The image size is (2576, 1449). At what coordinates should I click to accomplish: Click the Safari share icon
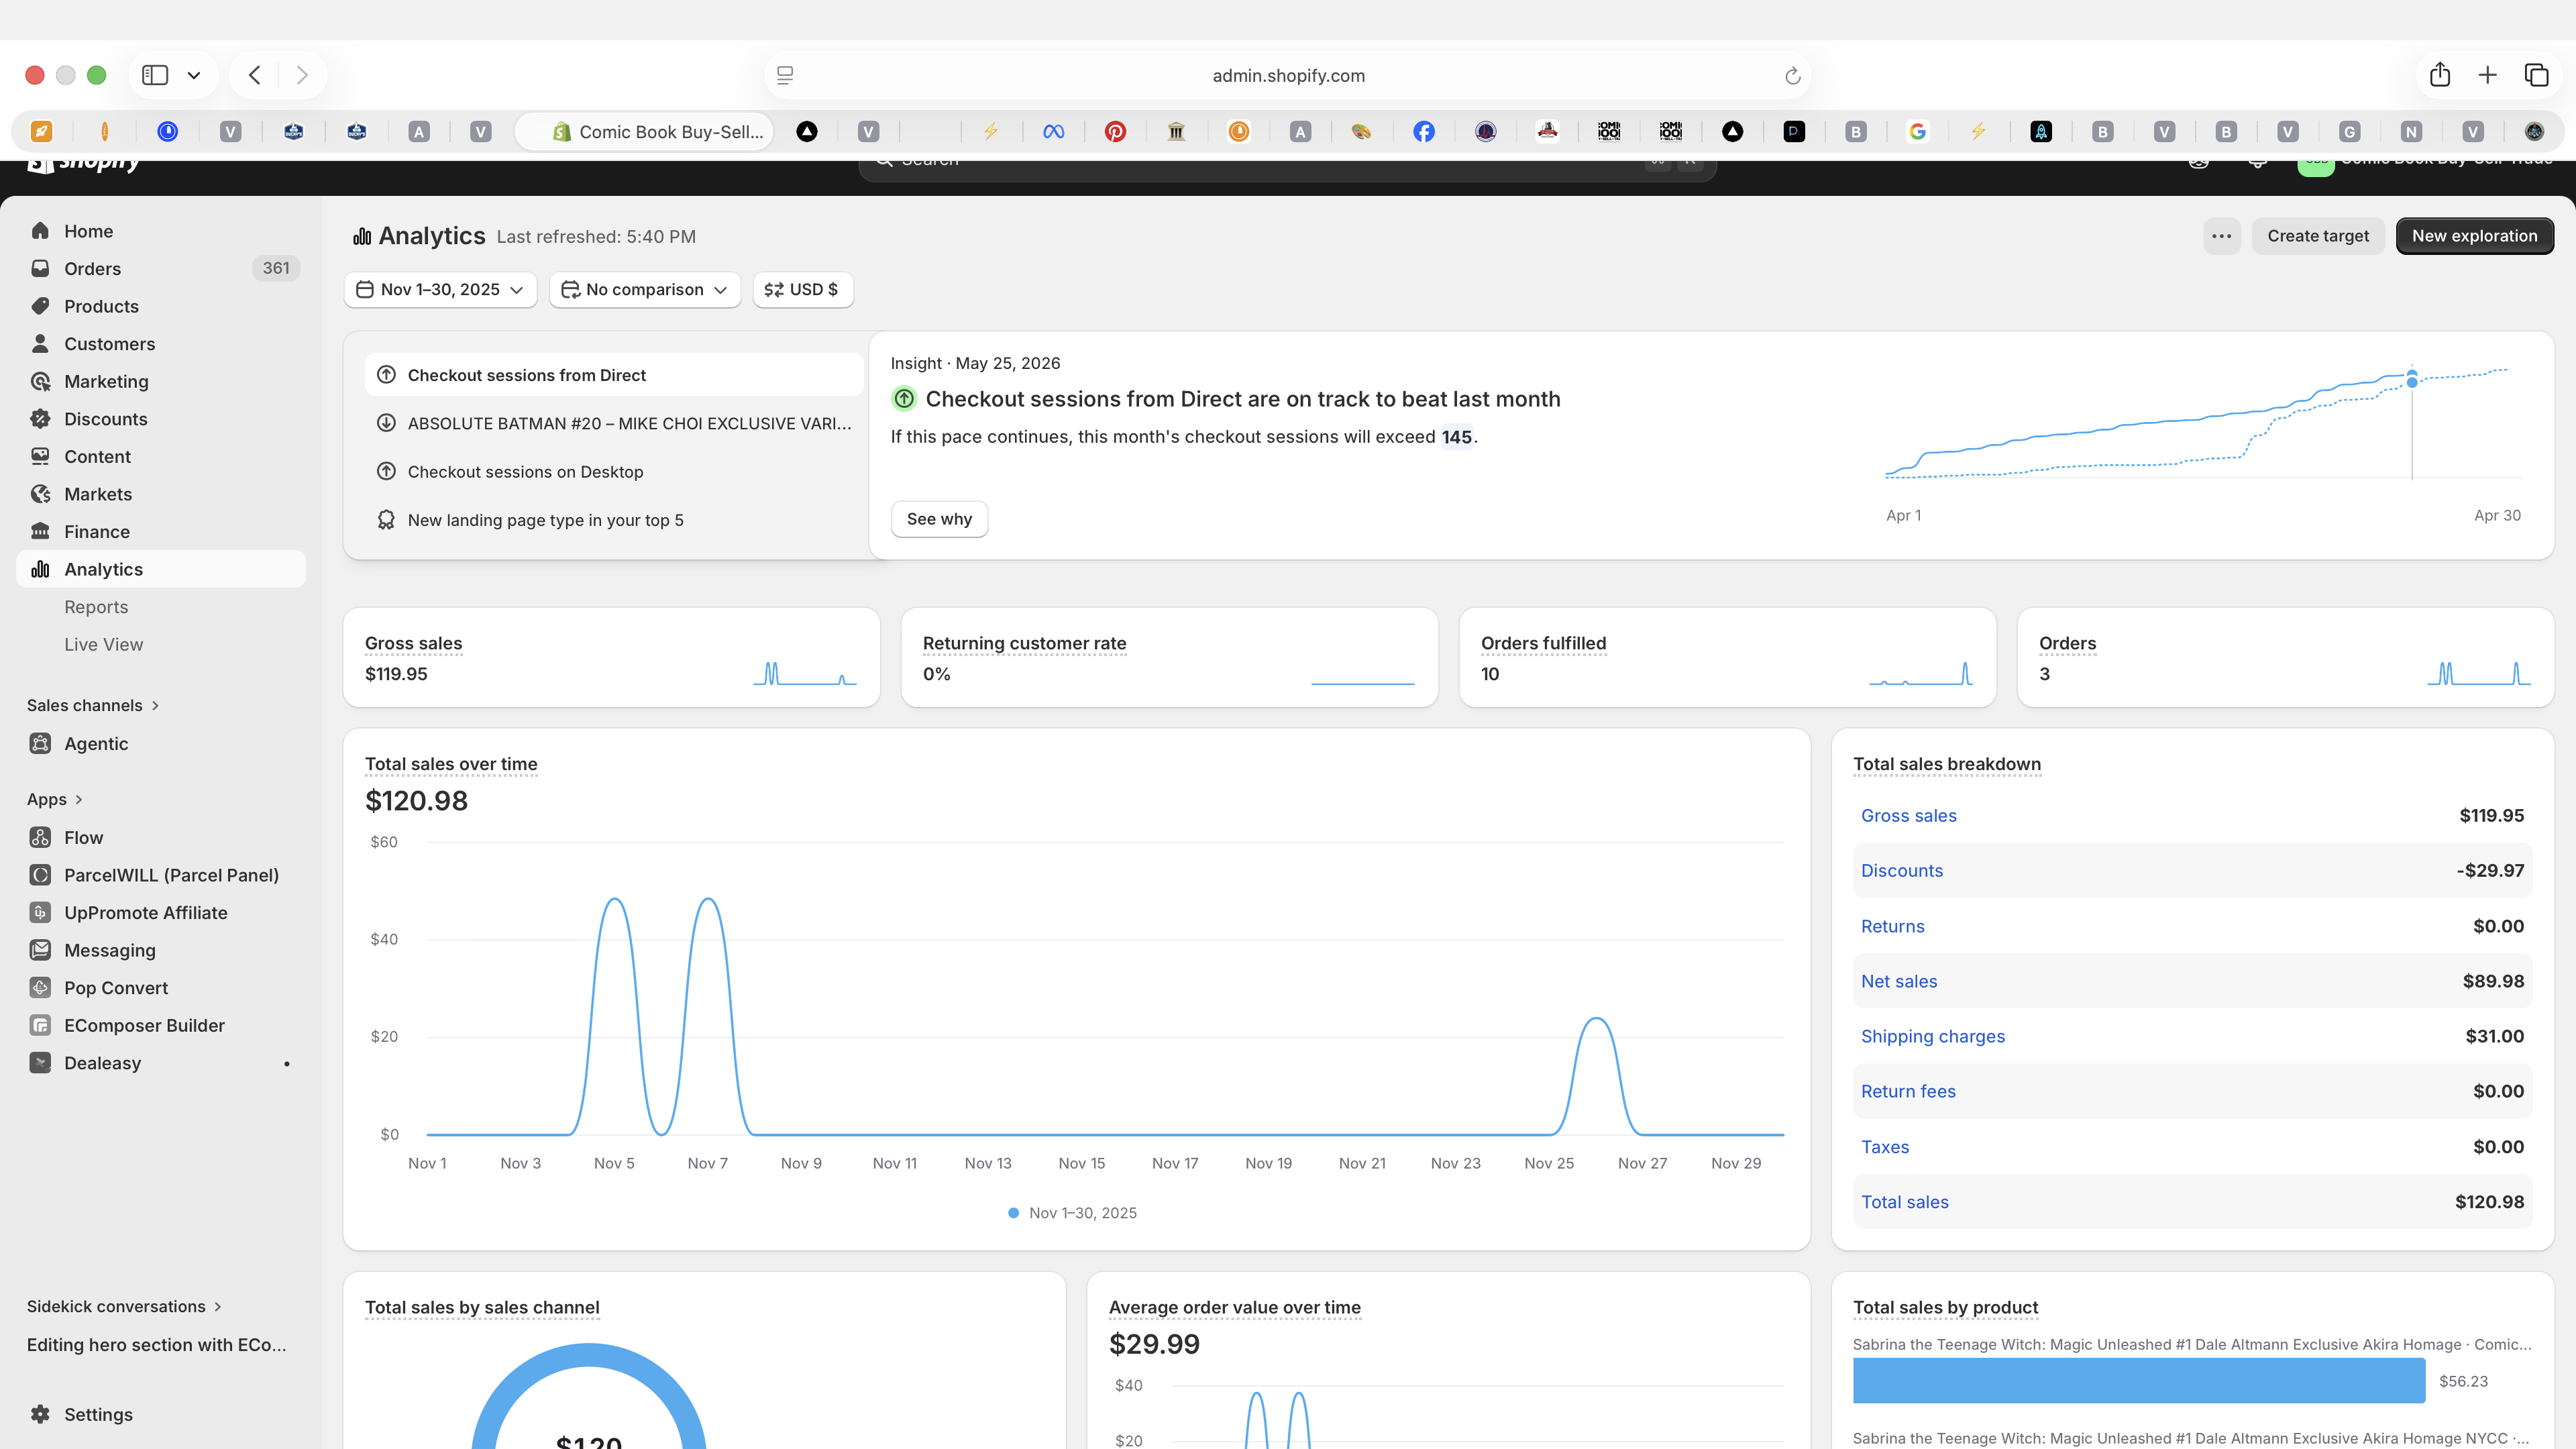[2440, 75]
